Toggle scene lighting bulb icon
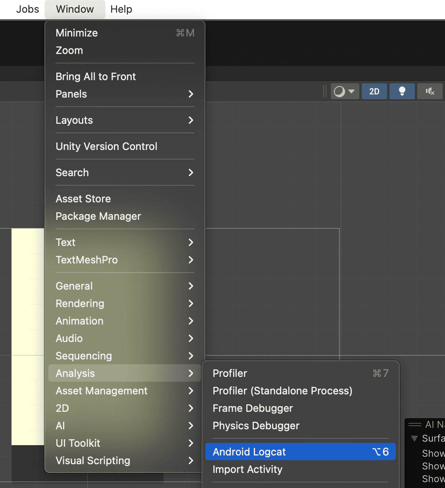Screen dimensions: 445x488 pyautogui.click(x=402, y=91)
